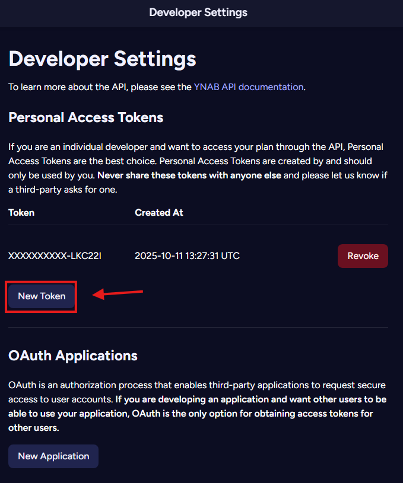The width and height of the screenshot is (403, 483).
Task: Click the red arrow pointing at New Token
Action: point(118,293)
